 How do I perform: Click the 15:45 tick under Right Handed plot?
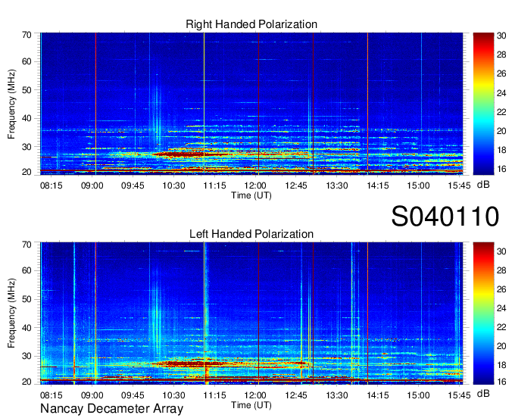(x=459, y=186)
